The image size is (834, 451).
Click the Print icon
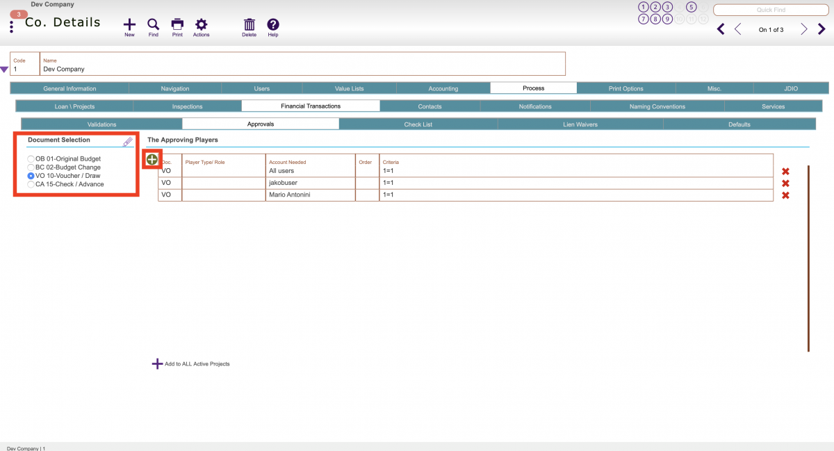coord(177,24)
